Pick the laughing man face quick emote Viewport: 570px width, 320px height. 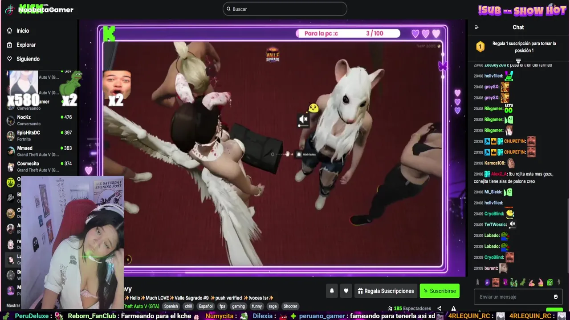496,282
